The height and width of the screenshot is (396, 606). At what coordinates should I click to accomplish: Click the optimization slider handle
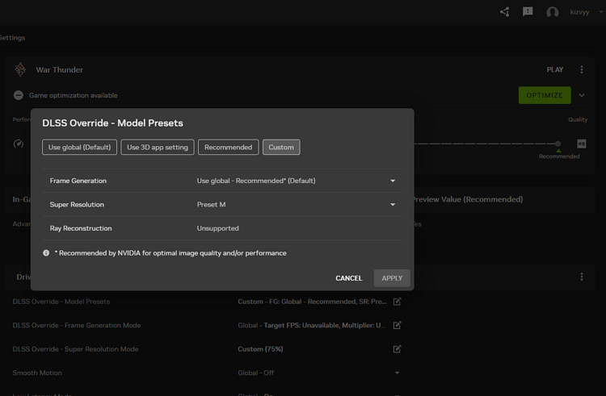pyautogui.click(x=558, y=144)
